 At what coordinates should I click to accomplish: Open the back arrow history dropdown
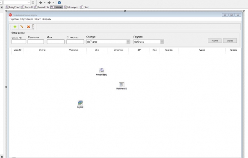pyautogui.click(x=45, y=3)
